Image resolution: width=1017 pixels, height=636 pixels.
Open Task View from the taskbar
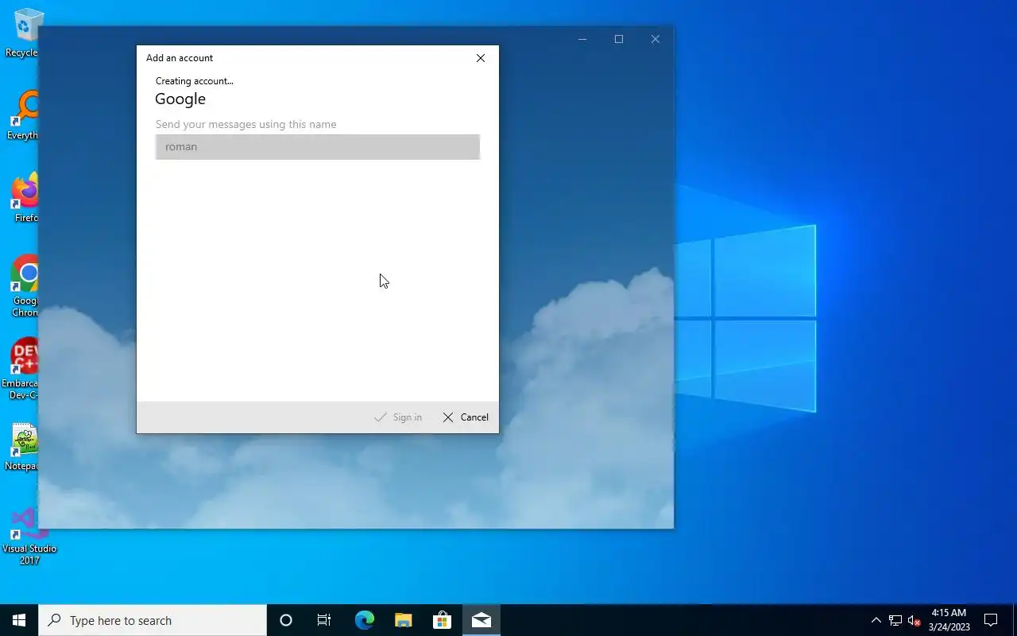tap(324, 620)
